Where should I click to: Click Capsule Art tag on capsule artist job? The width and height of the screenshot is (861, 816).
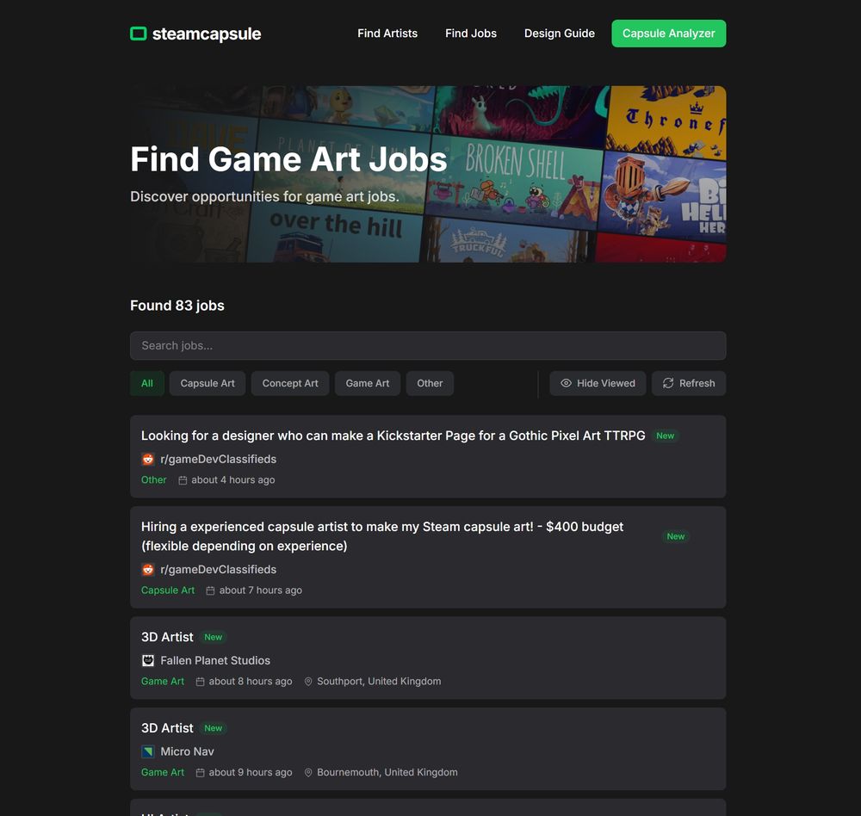click(168, 590)
